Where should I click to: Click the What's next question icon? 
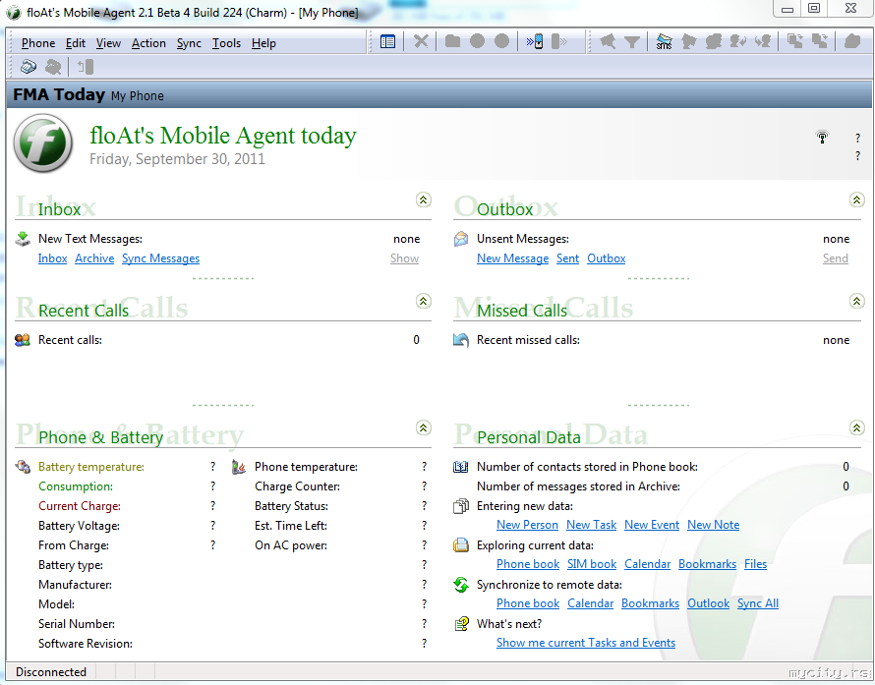(461, 624)
